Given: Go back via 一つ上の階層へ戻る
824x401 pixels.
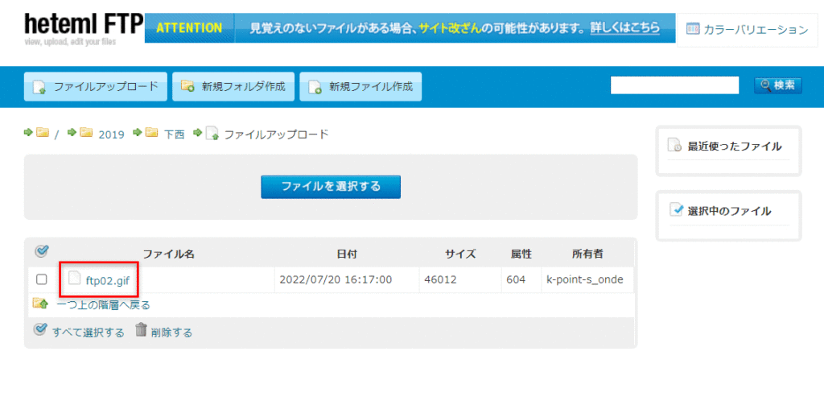Looking at the screenshot, I should coord(102,304).
